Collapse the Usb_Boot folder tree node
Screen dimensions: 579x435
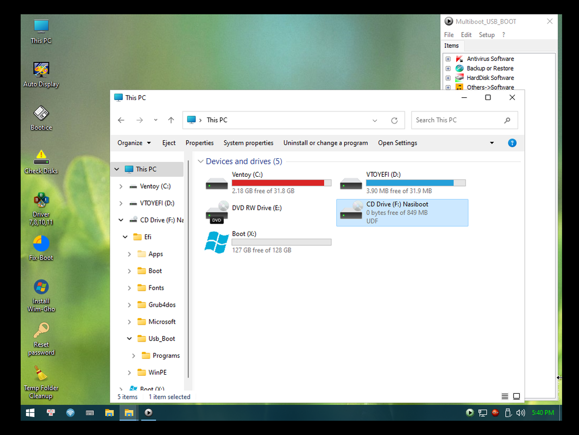coord(129,339)
